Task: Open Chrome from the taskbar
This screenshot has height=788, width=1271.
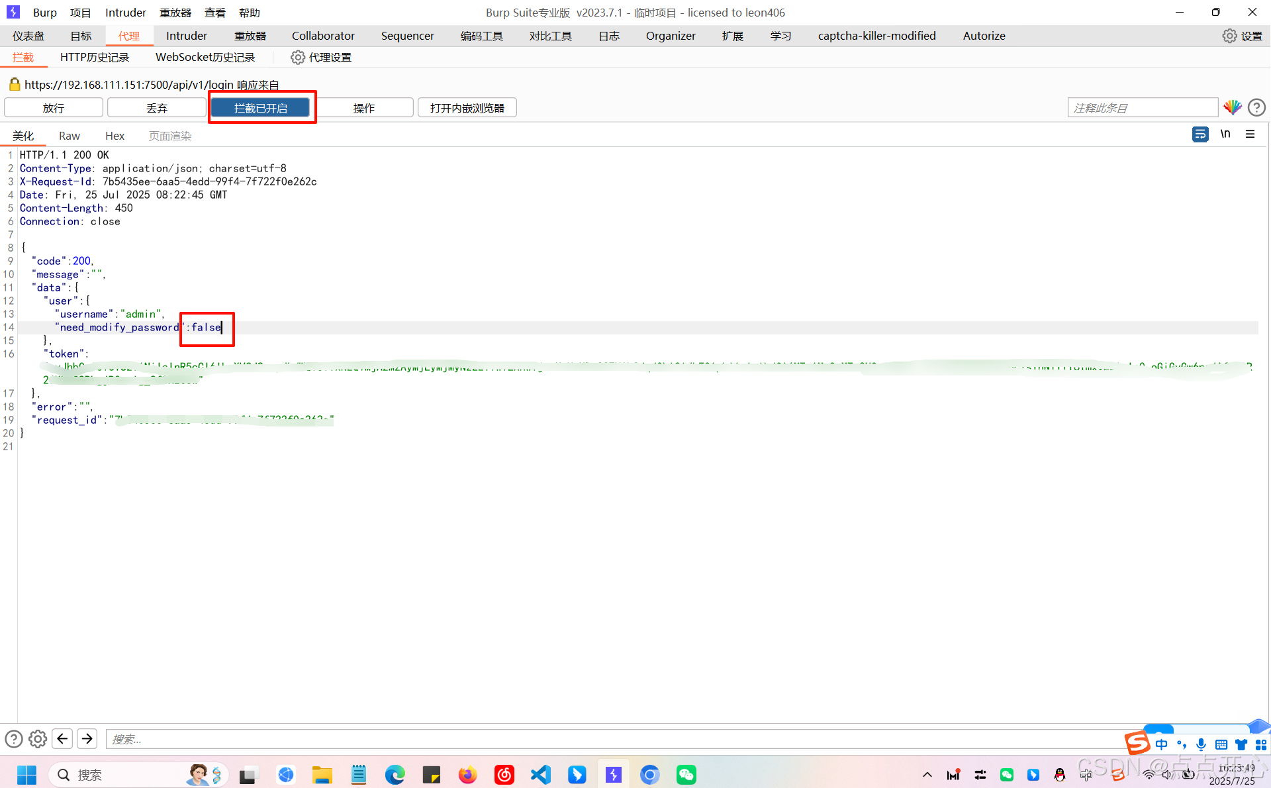Action: click(x=650, y=774)
